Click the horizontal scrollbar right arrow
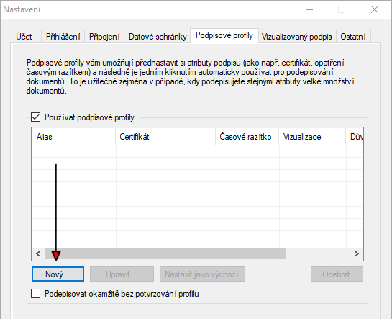 (357, 254)
